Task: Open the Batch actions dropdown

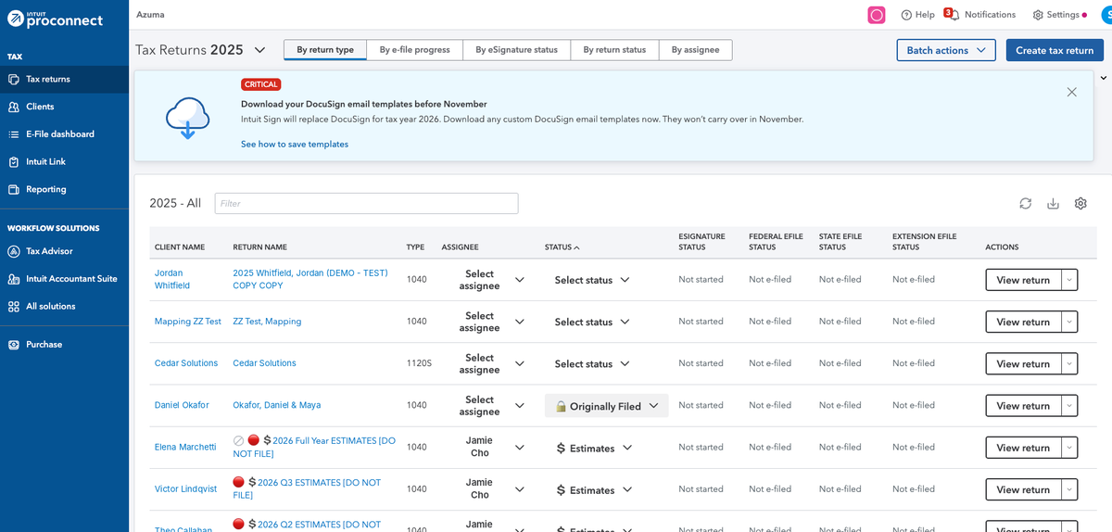Action: pos(946,50)
